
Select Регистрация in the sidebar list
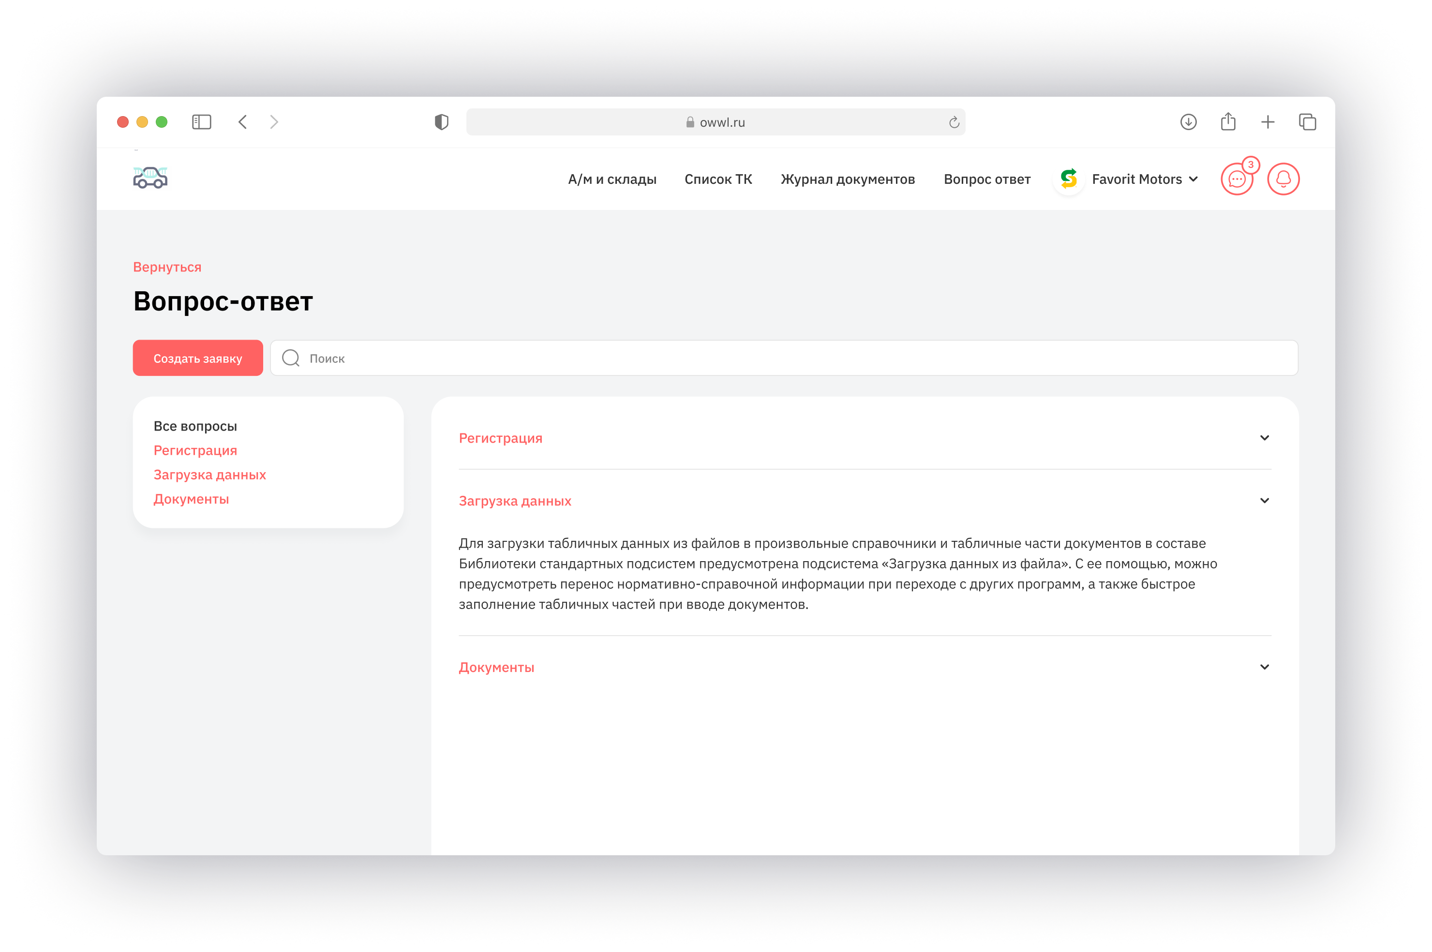(195, 450)
